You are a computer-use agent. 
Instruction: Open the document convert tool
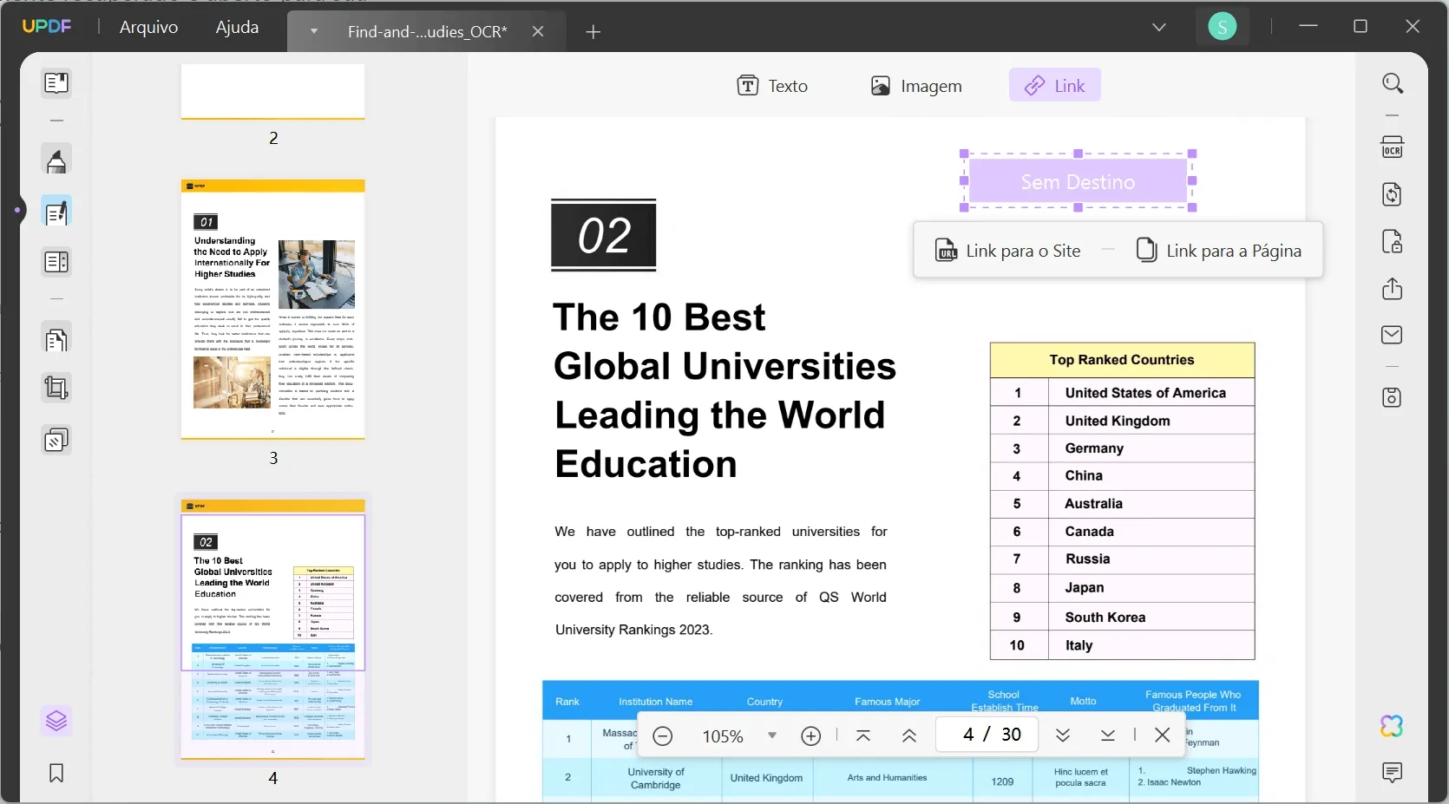pos(1393,194)
